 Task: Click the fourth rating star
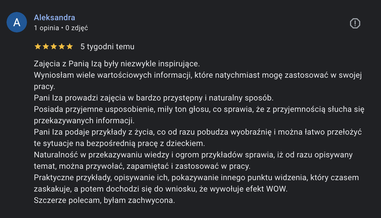(x=61, y=47)
